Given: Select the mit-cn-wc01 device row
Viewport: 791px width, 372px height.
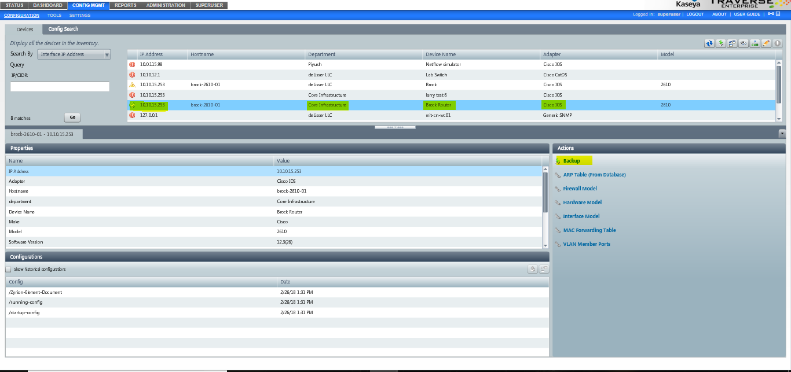Looking at the screenshot, I should [x=451, y=115].
